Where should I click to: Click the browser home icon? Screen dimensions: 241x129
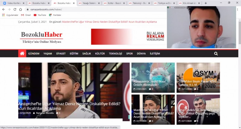pyautogui.click(x=21, y=9)
